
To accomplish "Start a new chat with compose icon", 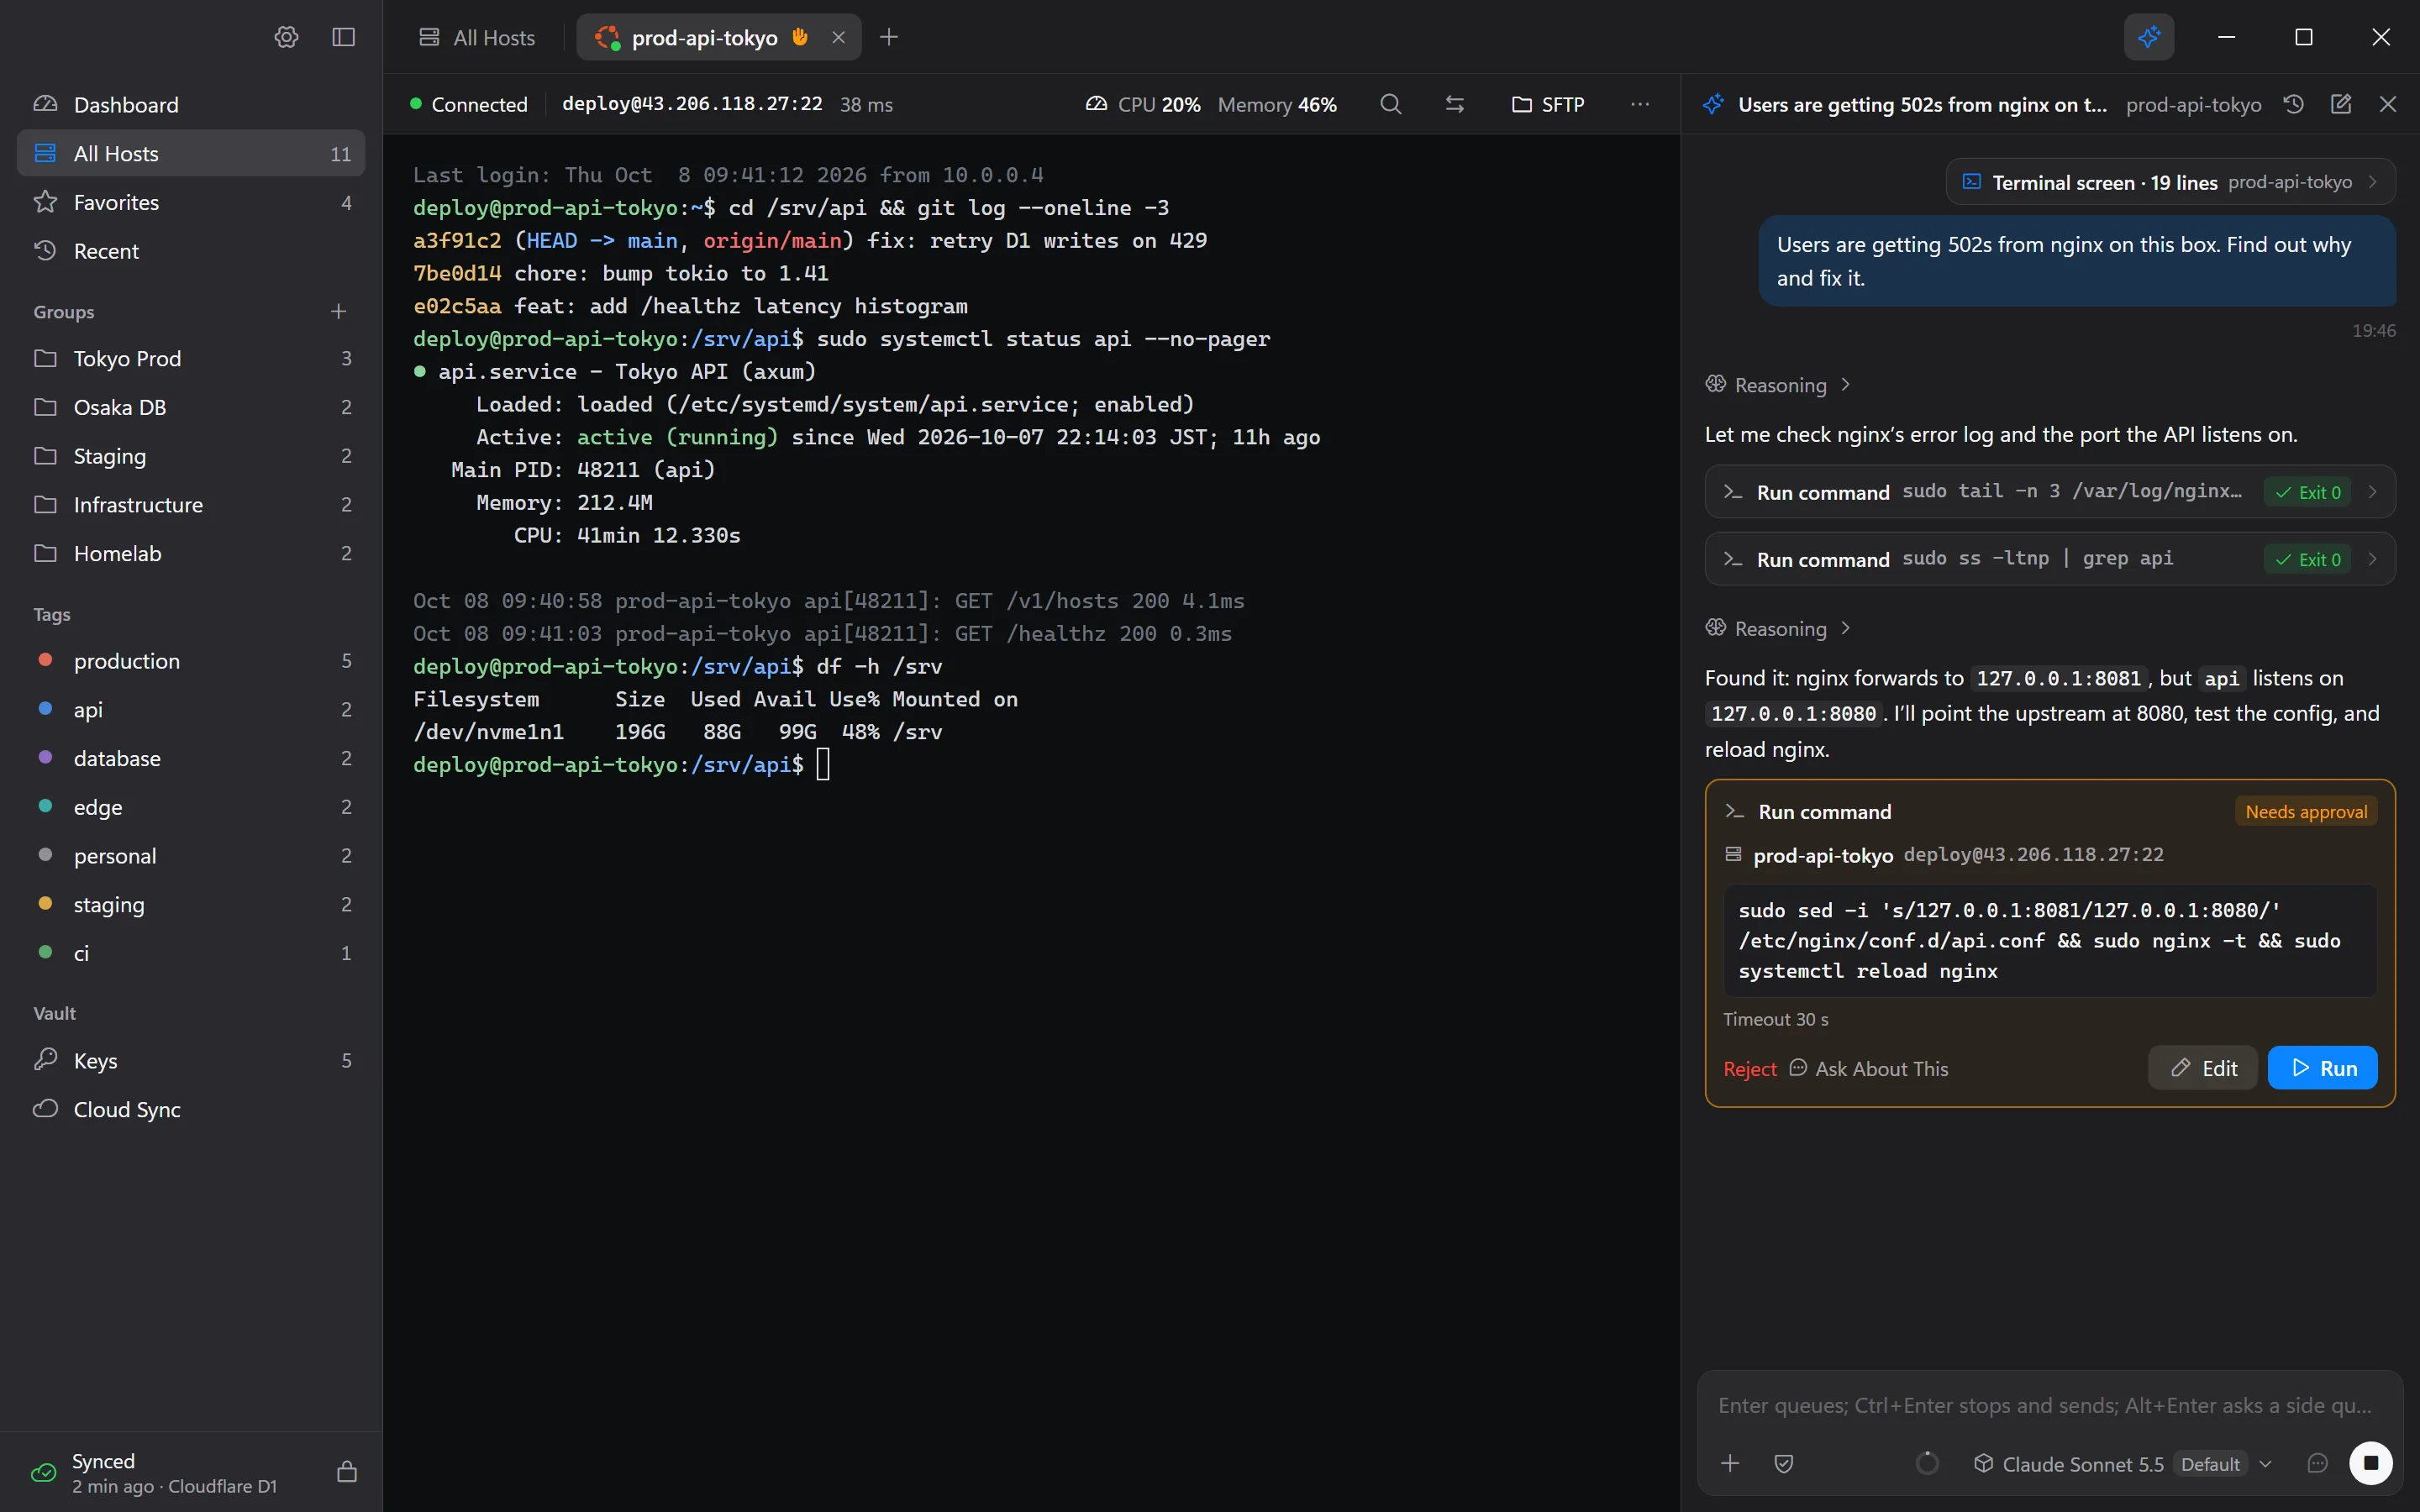I will tap(2341, 104).
